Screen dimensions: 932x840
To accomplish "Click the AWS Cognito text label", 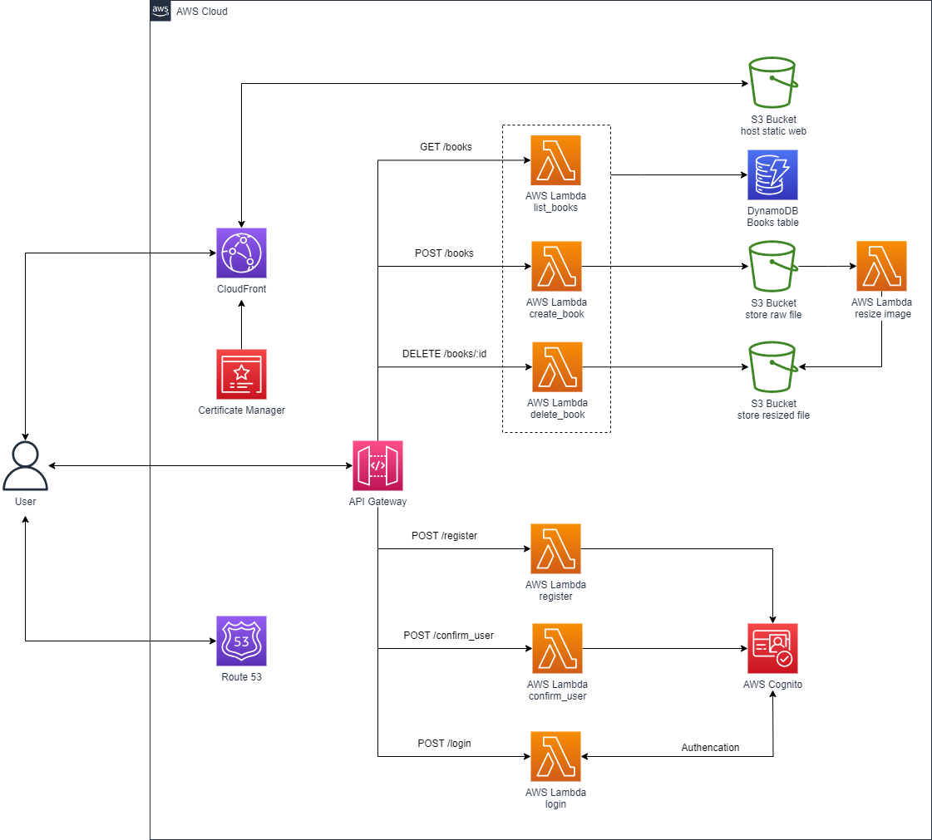I will [x=772, y=685].
